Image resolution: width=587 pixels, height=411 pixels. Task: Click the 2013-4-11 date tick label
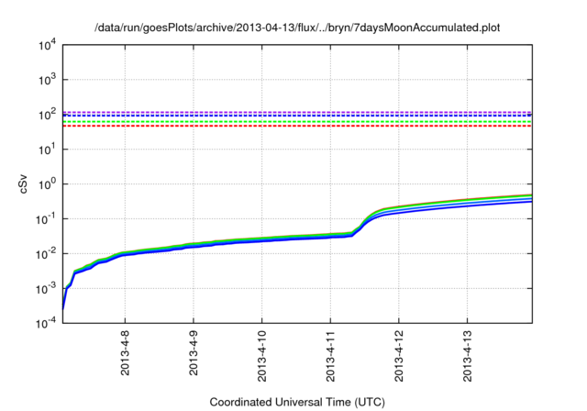pos(330,356)
